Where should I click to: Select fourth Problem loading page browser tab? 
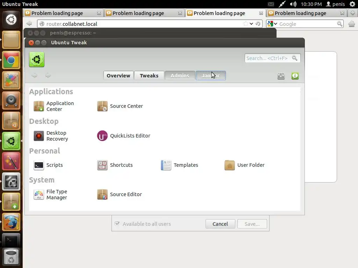306,13
